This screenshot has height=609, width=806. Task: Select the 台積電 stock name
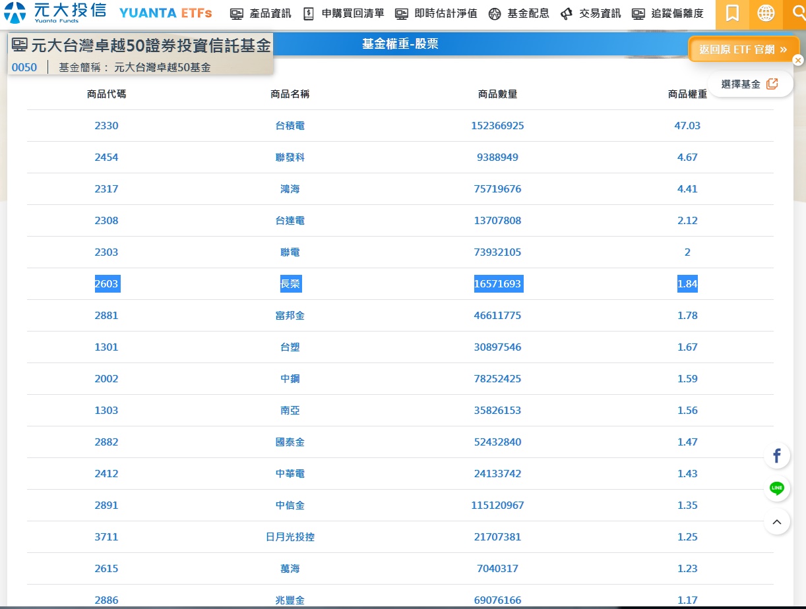290,126
